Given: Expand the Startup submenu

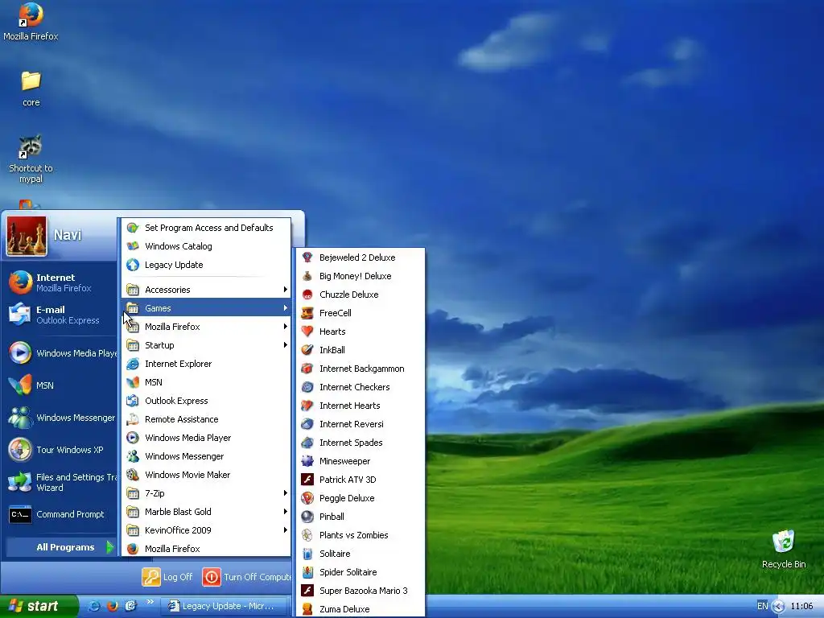Looking at the screenshot, I should (x=207, y=344).
